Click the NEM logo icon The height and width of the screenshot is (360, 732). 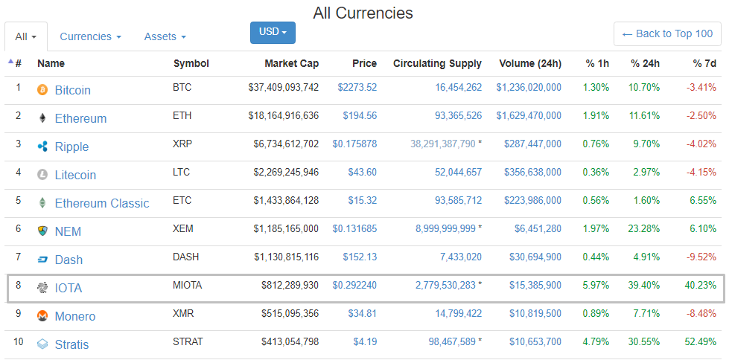(42, 231)
